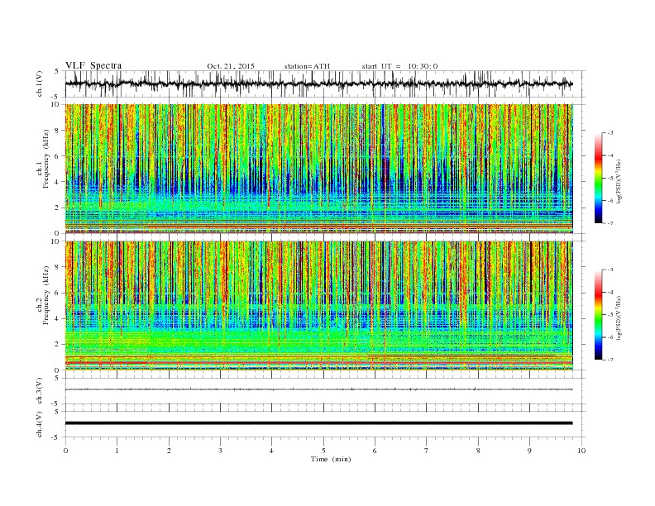Image resolution: width=655 pixels, height=506 pixels.
Task: Click the "-5" tick on lower color bar
Action: click(610, 315)
